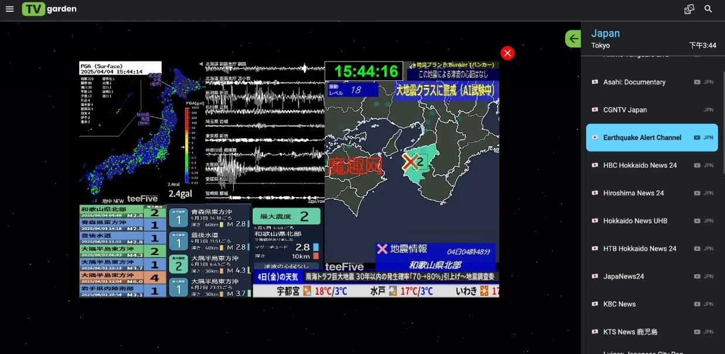
Task: Close the video player with red X
Action: [x=508, y=53]
